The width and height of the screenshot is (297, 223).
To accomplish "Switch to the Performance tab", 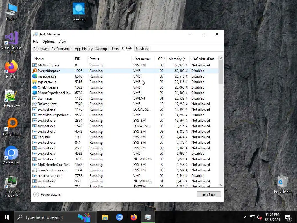I will (x=61, y=49).
